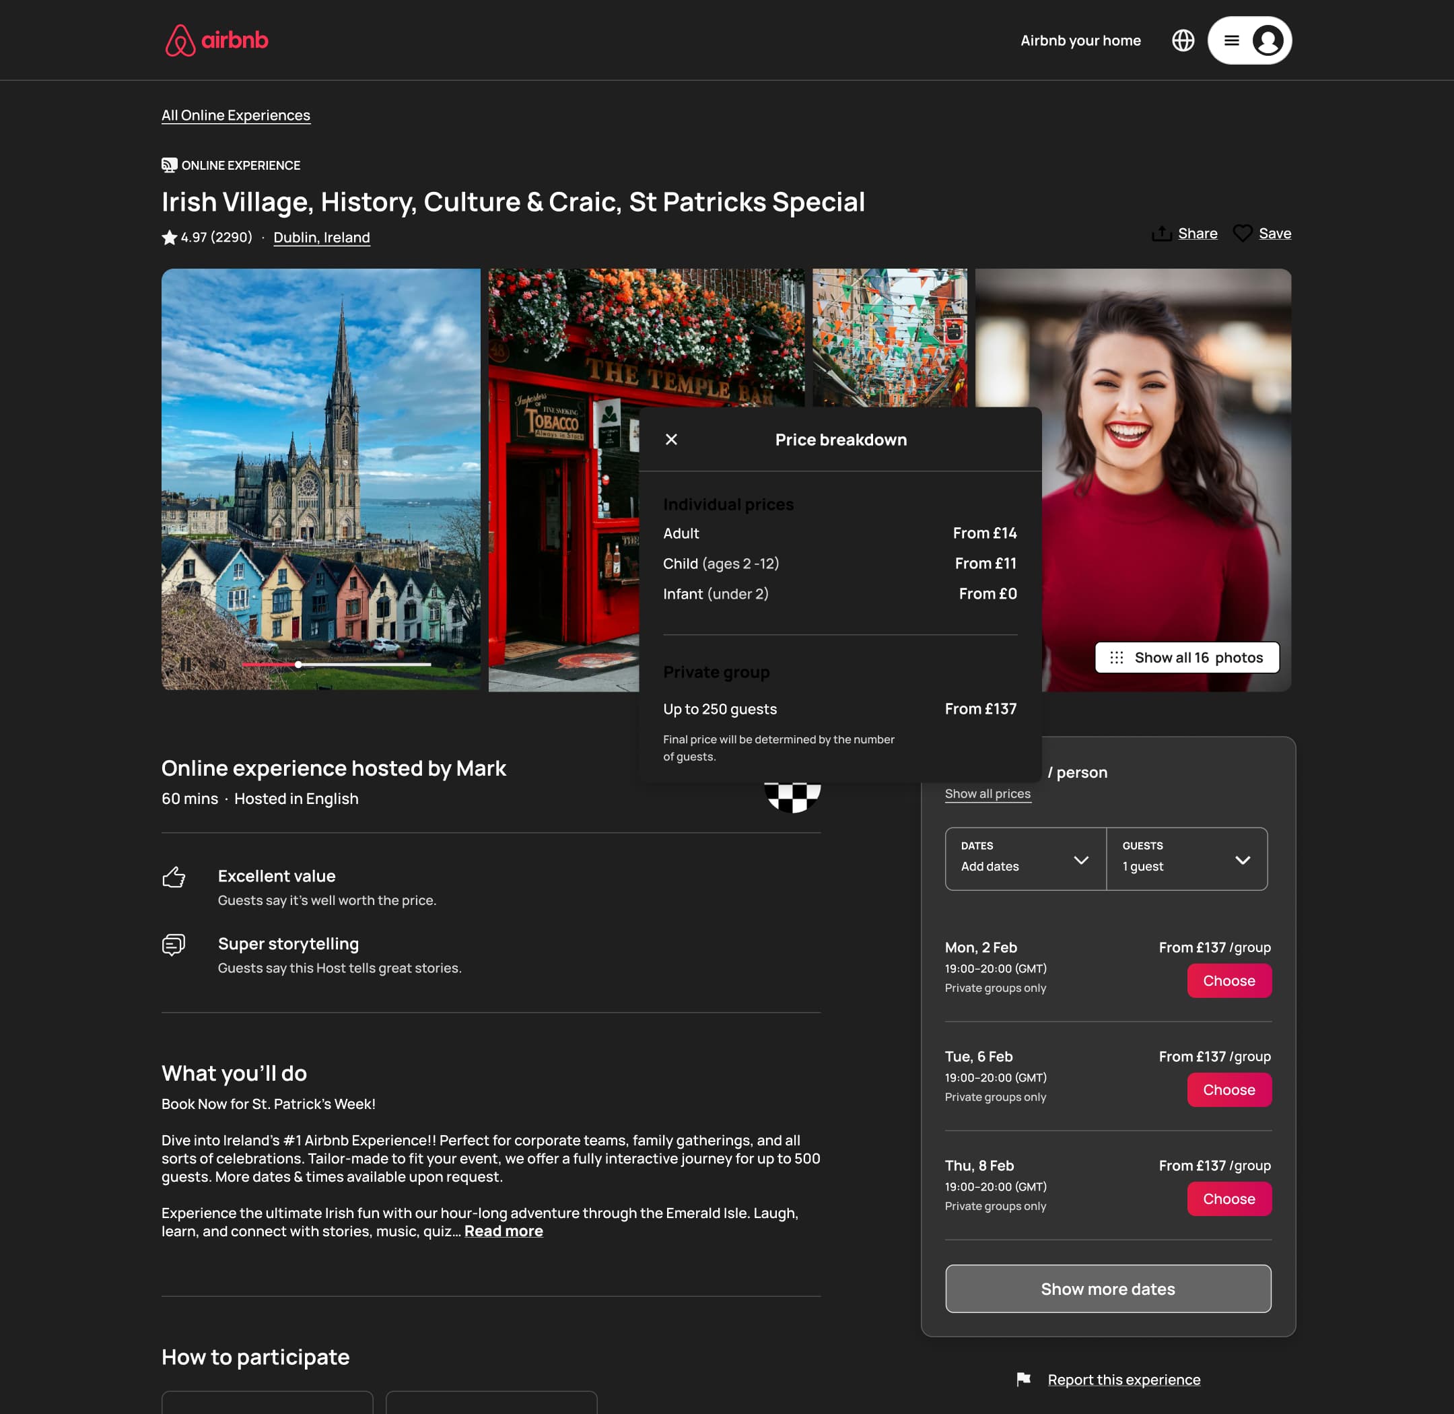
Task: Click host Mark's avatar
Action: coord(792,797)
